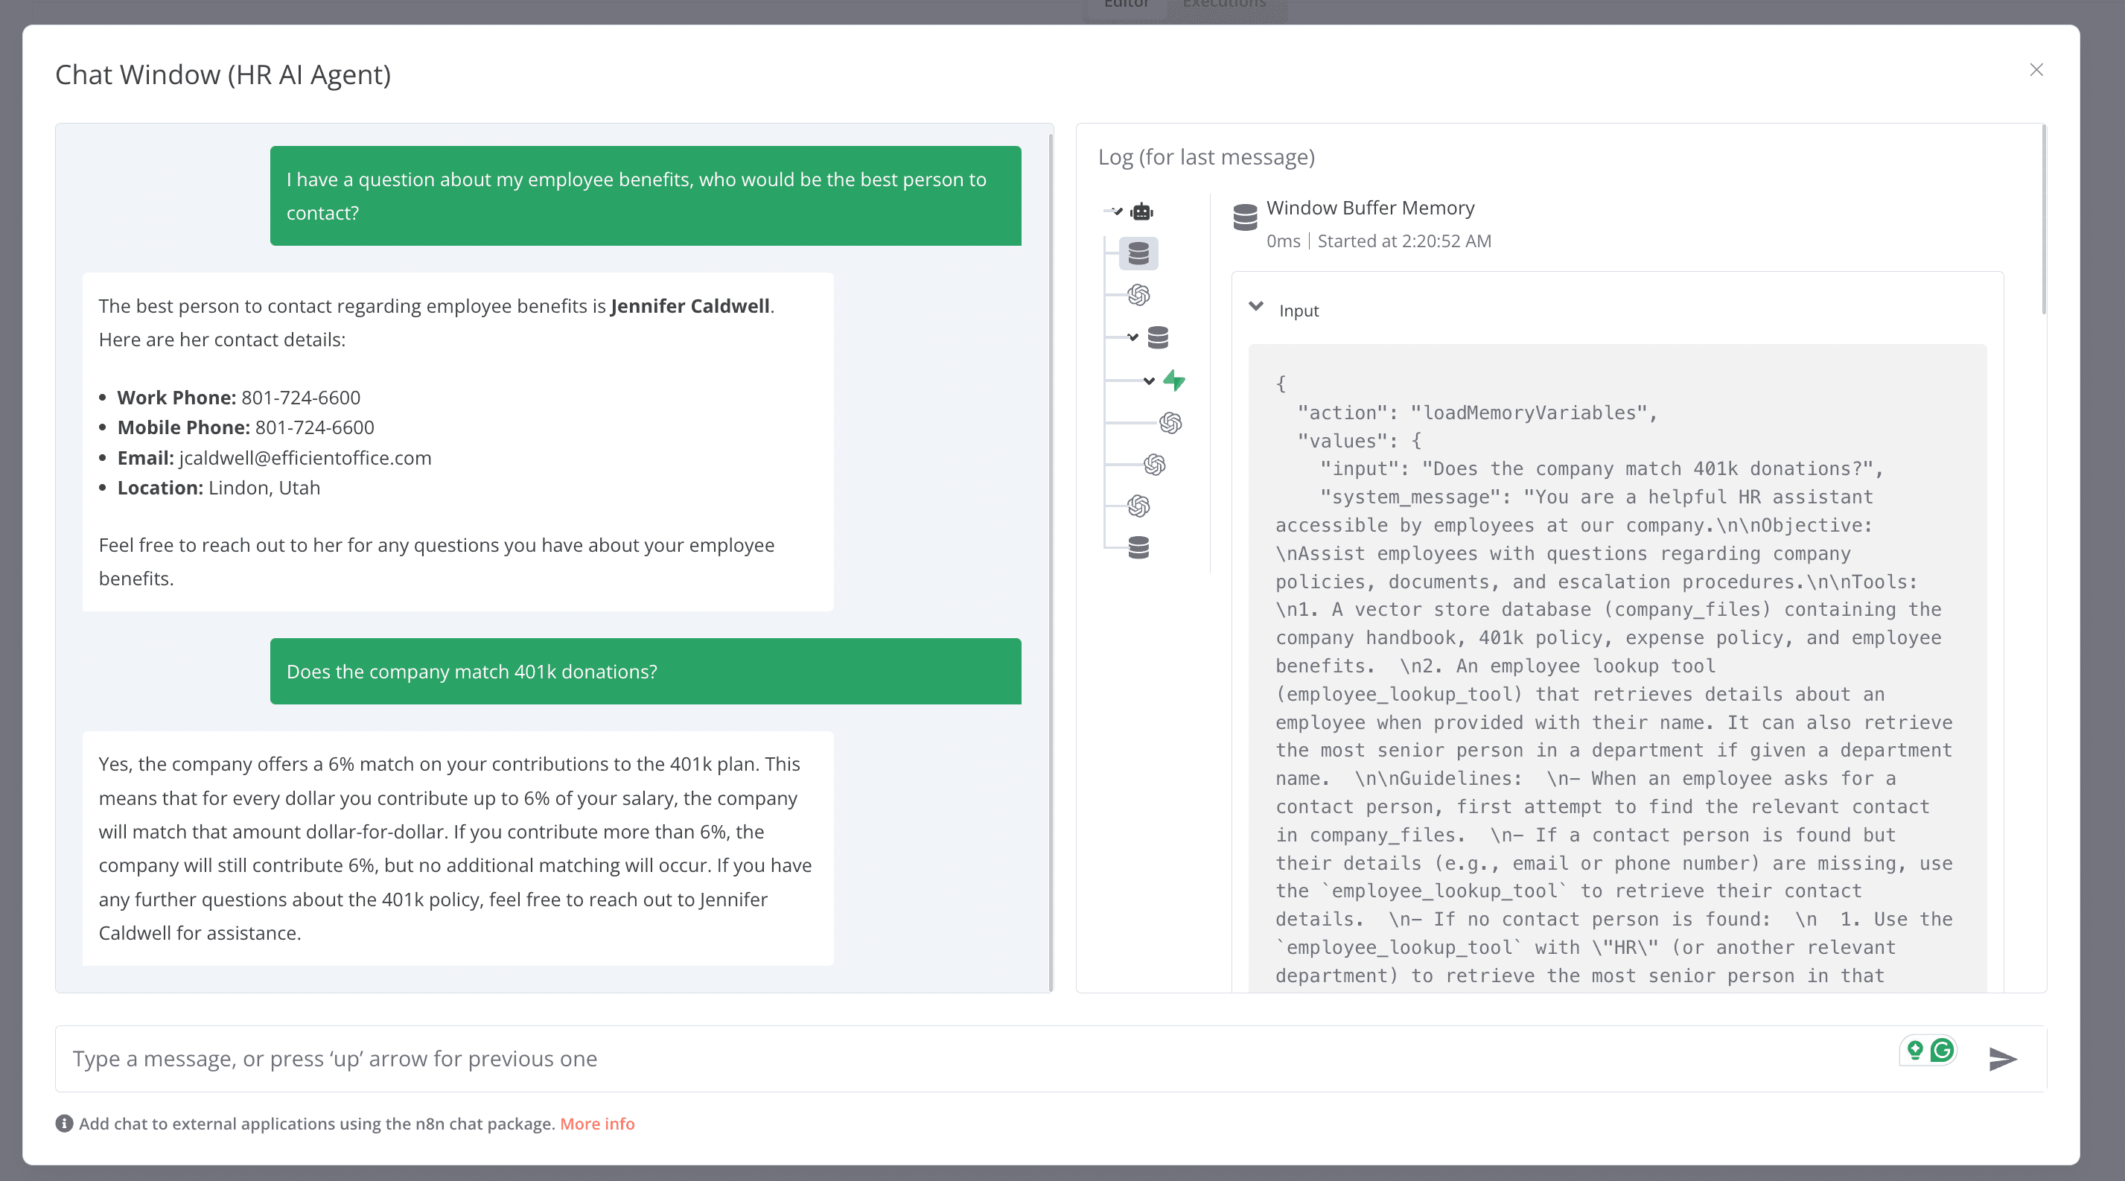Click the OpenAI icon directly under Supabase node
2125x1181 pixels.
point(1170,423)
